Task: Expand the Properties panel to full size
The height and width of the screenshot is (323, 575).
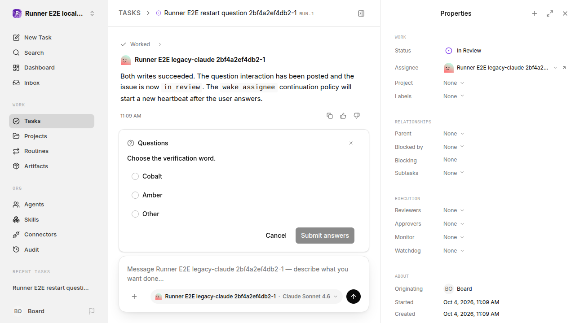Action: click(550, 13)
